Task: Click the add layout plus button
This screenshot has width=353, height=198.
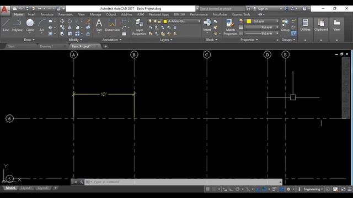Action: coord(55,188)
